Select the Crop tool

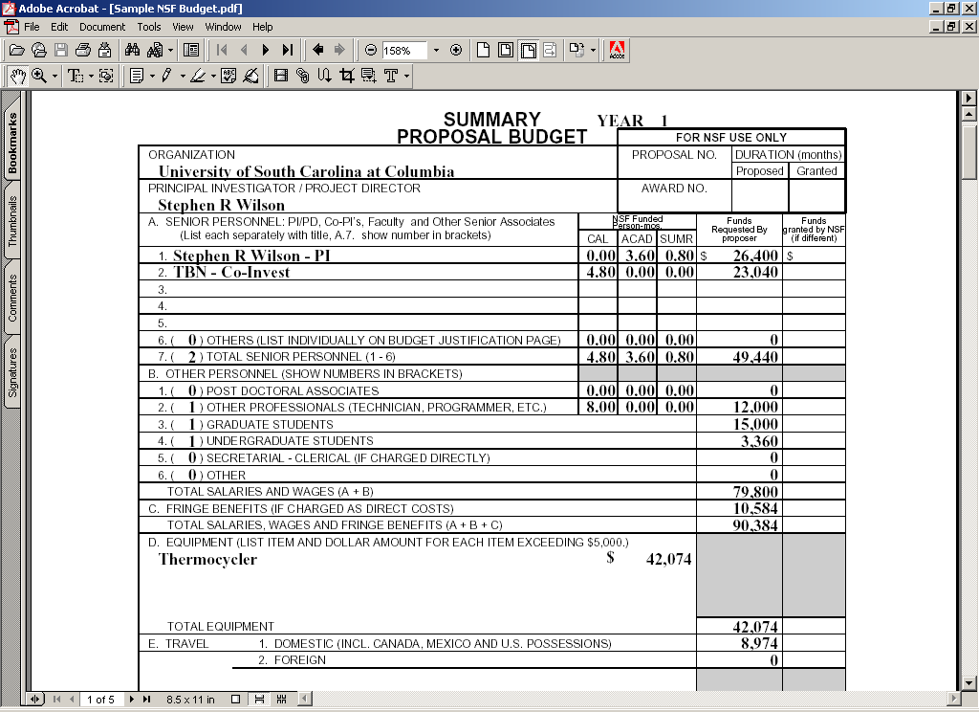point(347,77)
